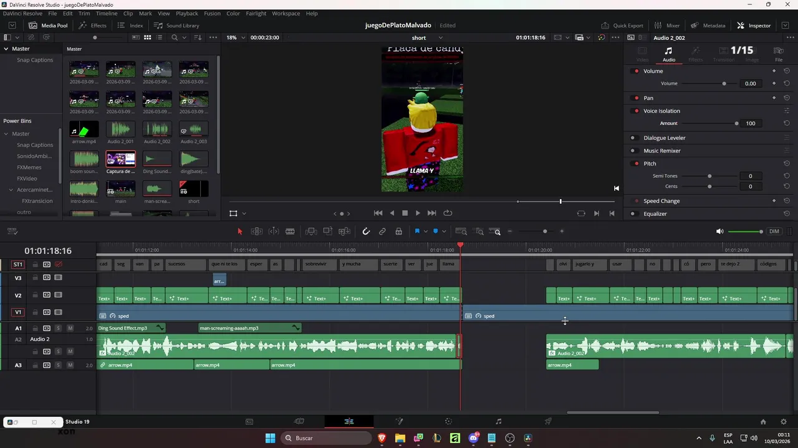798x448 pixels.
Task: Select the arrow Selection mode tool
Action: pos(239,231)
